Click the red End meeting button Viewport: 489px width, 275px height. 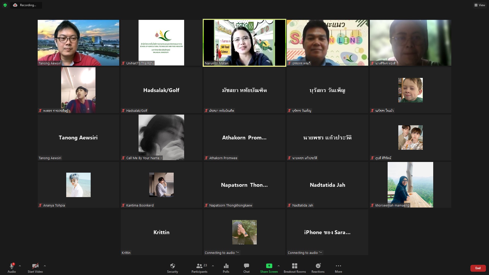(478, 268)
